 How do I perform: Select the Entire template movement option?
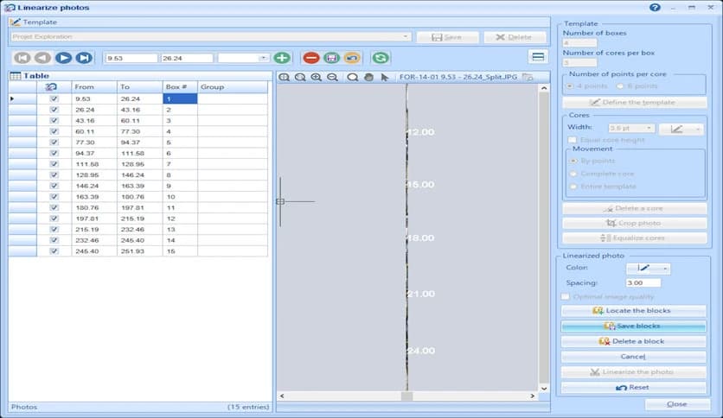[573, 187]
